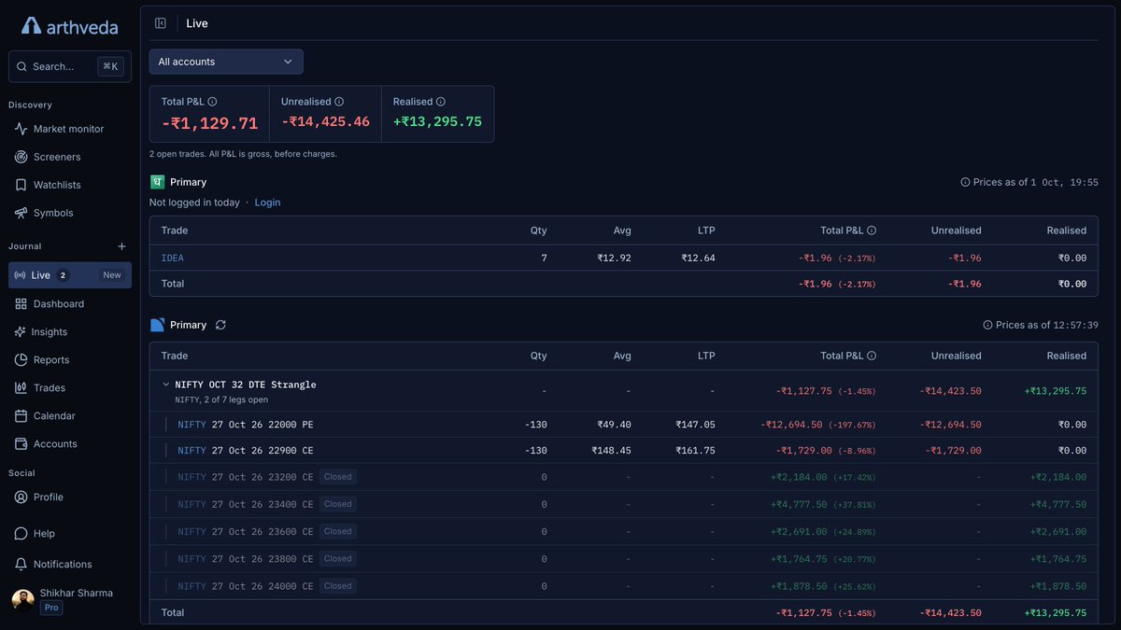This screenshot has height=630, width=1121.
Task: Select Live in sidebar
Action: click(x=70, y=275)
